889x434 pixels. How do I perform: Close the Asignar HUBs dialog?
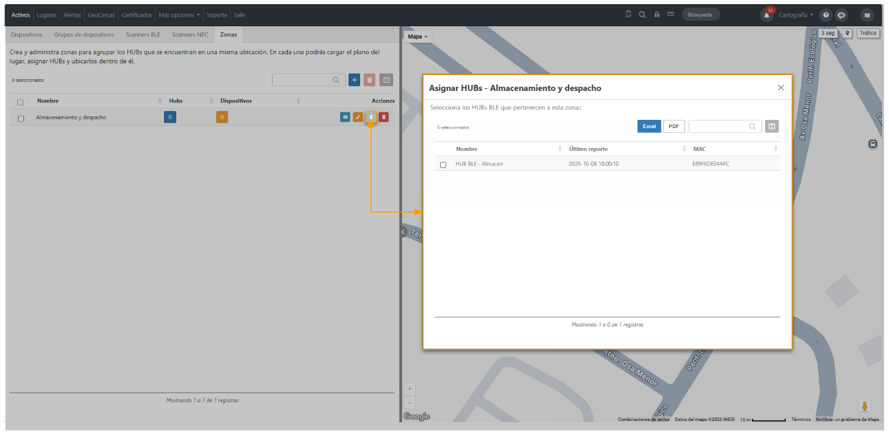[x=781, y=87]
